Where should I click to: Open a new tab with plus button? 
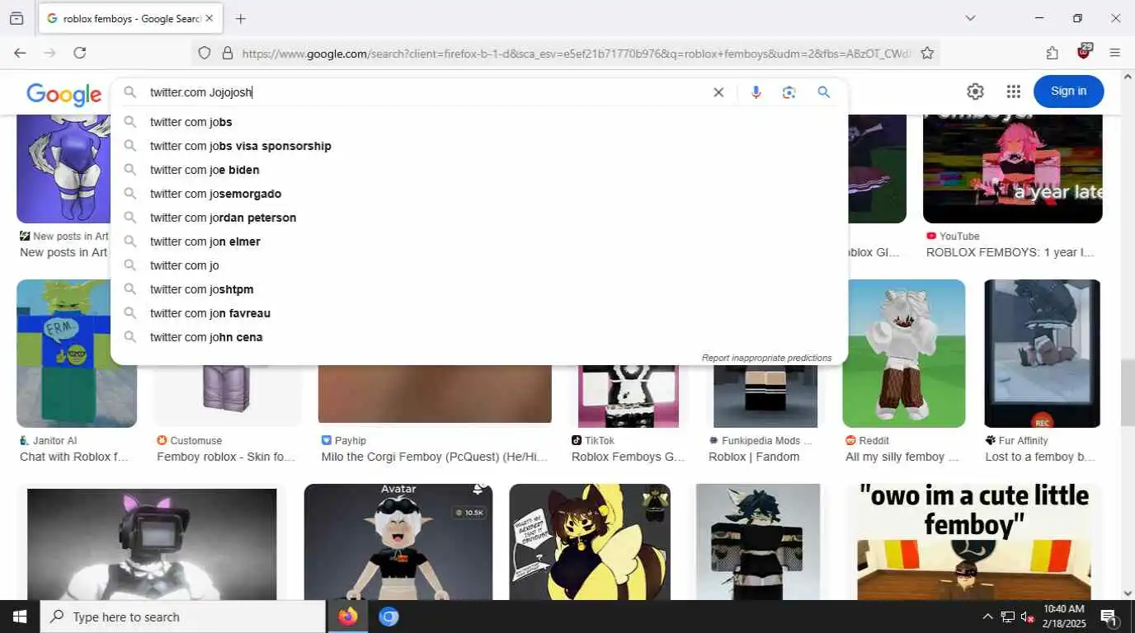(x=241, y=18)
